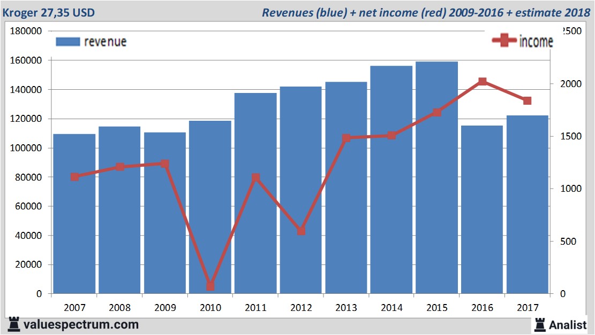Select the 2010 income data point marker
The image size is (595, 335).
(x=210, y=286)
